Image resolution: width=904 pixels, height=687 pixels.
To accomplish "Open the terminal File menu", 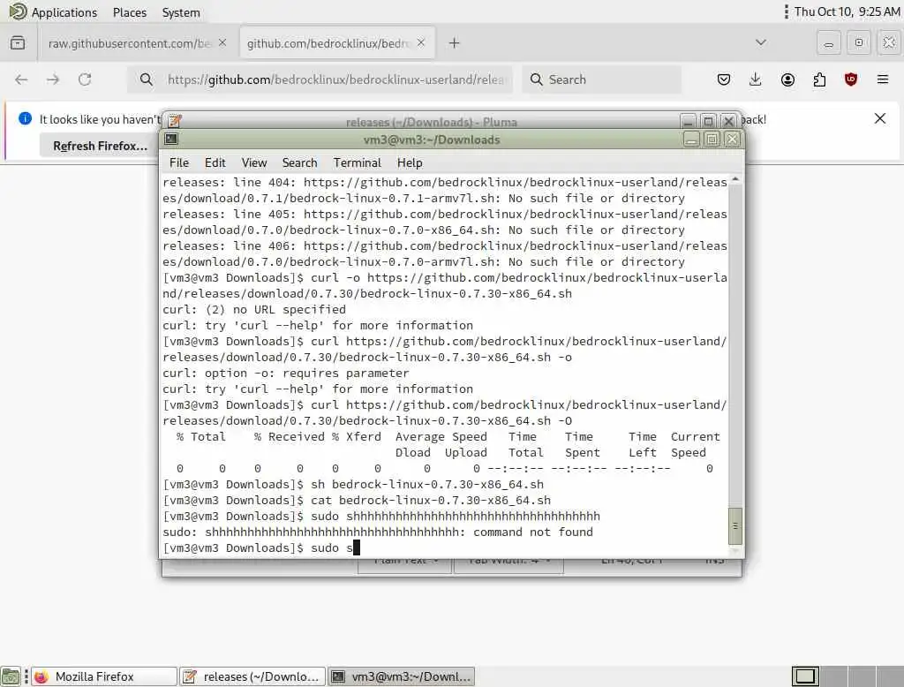I will click(178, 162).
